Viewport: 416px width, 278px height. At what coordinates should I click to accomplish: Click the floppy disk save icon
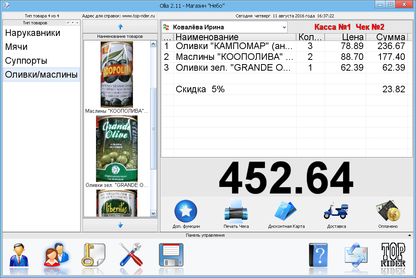(x=171, y=255)
